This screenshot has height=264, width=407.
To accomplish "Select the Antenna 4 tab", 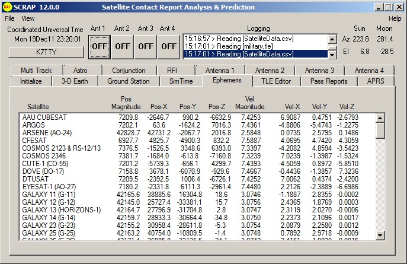I will 369,71.
